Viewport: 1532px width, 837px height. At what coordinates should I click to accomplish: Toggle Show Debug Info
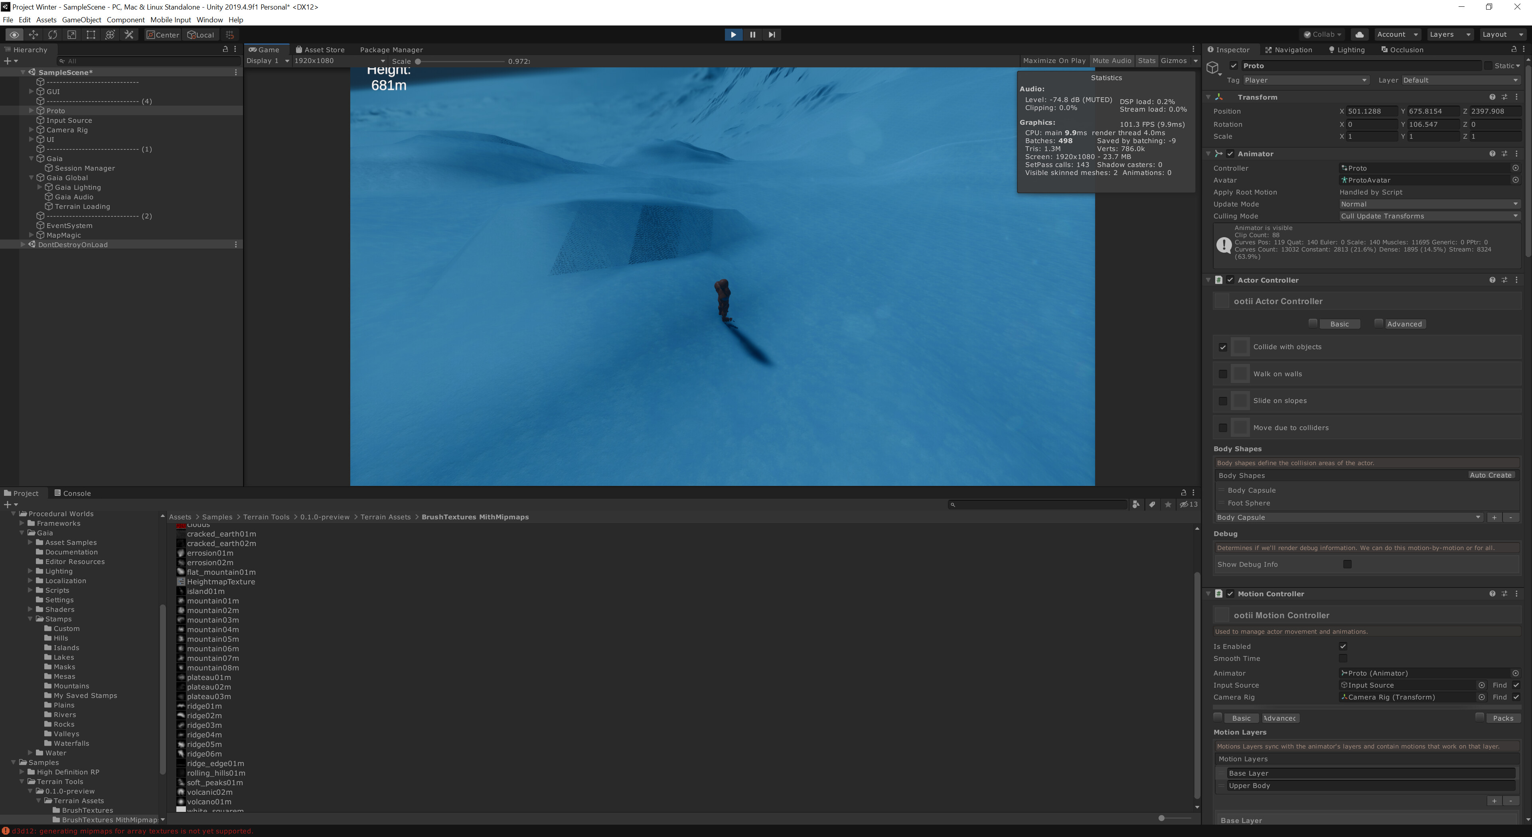coord(1348,564)
